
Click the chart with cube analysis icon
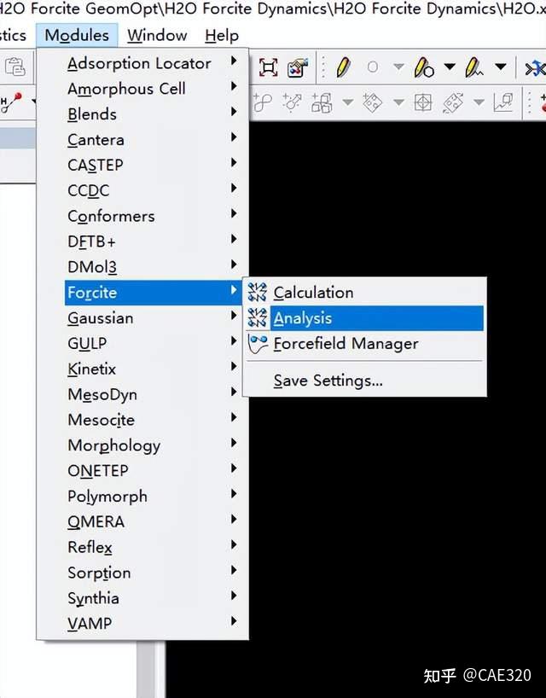pos(503,103)
